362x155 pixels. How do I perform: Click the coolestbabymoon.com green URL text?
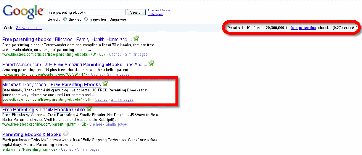pos(42,99)
